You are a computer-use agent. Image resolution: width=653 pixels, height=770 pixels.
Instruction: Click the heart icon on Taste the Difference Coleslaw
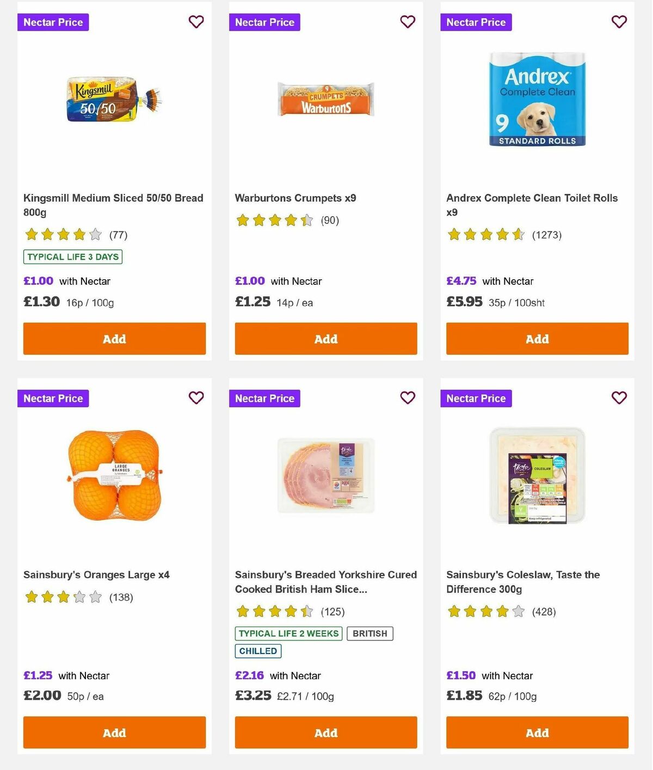pos(618,398)
